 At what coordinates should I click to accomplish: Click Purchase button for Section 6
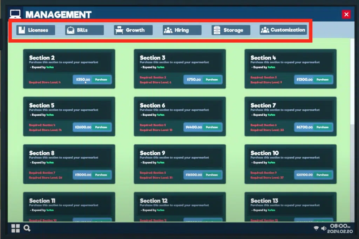(x=212, y=127)
